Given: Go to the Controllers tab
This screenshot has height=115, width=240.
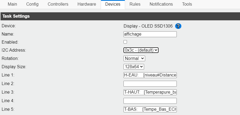Looking at the screenshot, I should pos(58,4).
